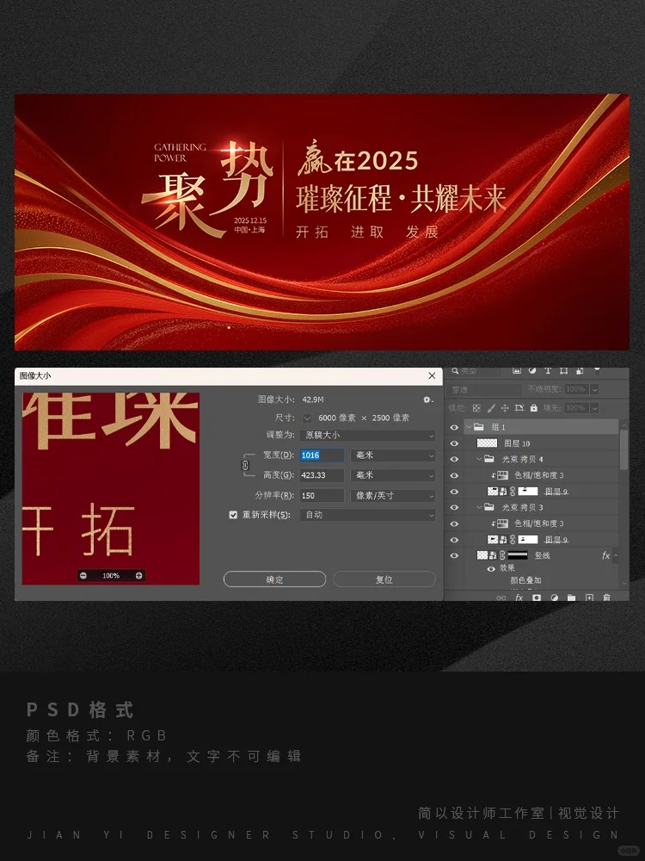
Task: Collapse the 光束 拷贝 3 group chevron
Action: pyautogui.click(x=479, y=507)
